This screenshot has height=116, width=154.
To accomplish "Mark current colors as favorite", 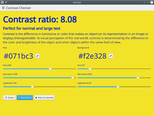I will click(44, 97).
